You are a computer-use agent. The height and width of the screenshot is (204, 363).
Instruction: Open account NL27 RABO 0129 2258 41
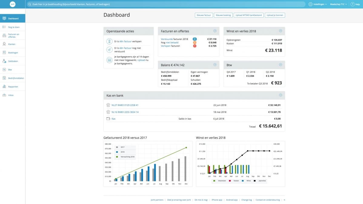tap(125, 105)
